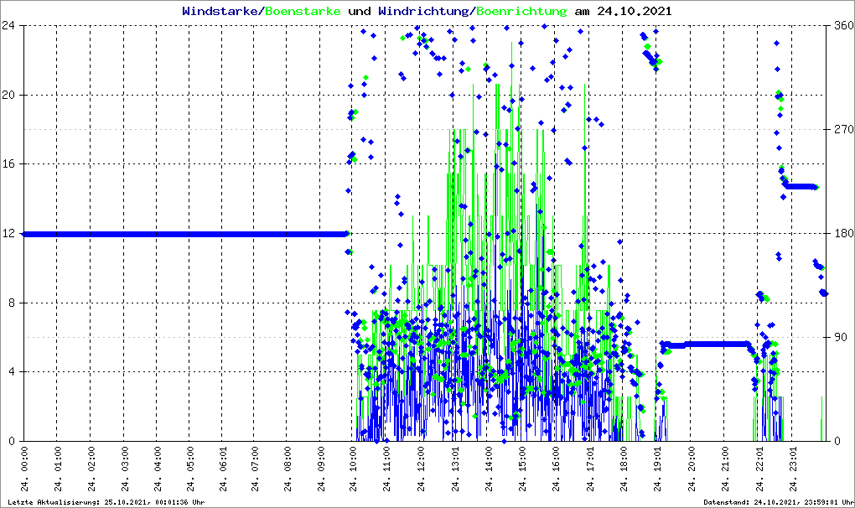Click the left axis value 4
This screenshot has height=508, width=855.
pyautogui.click(x=12, y=371)
